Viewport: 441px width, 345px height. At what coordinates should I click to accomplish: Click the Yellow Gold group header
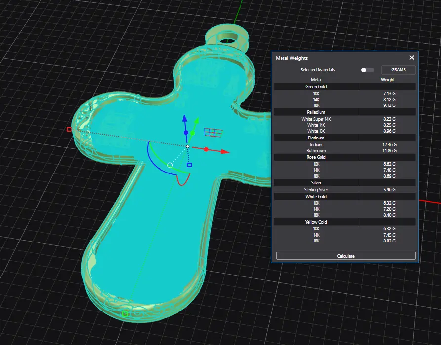tap(316, 222)
